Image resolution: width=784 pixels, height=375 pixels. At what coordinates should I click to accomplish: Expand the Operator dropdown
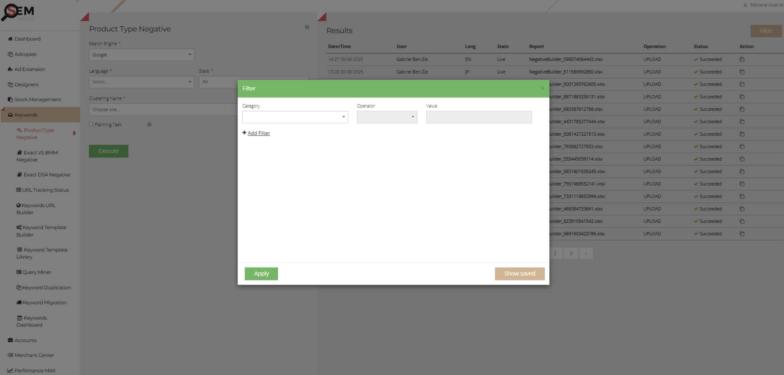pyautogui.click(x=387, y=117)
